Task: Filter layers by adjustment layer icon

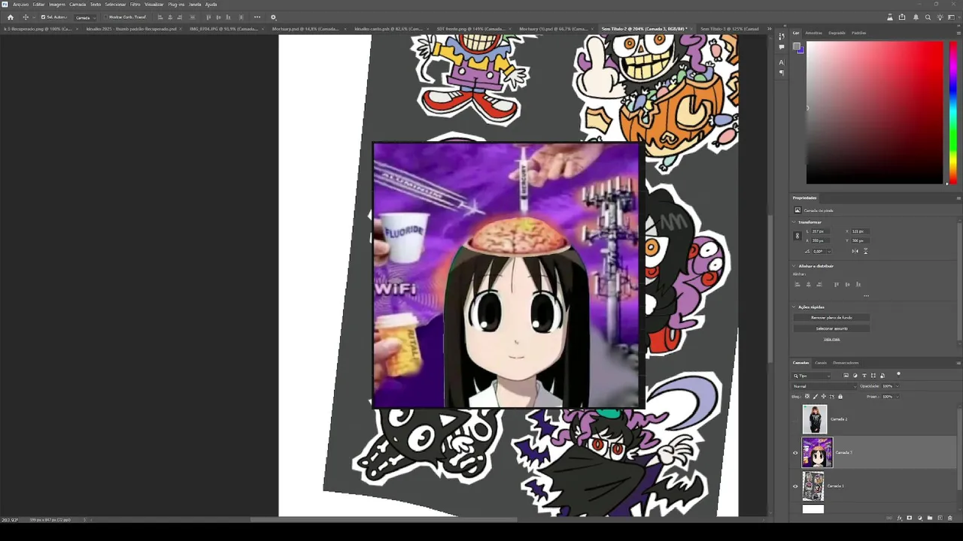Action: point(855,376)
